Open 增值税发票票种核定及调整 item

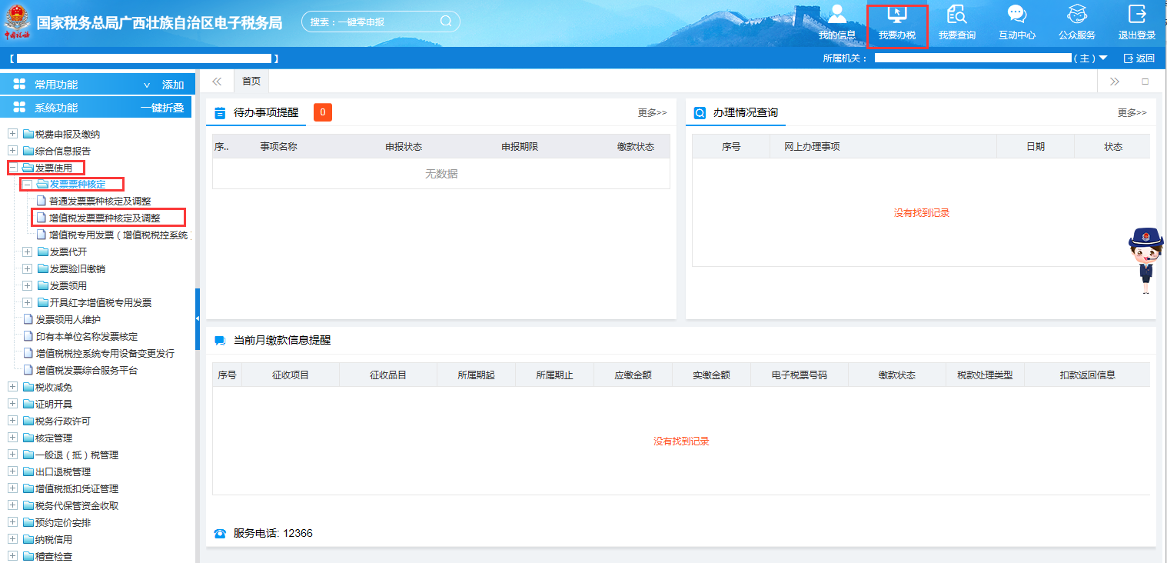(x=105, y=218)
